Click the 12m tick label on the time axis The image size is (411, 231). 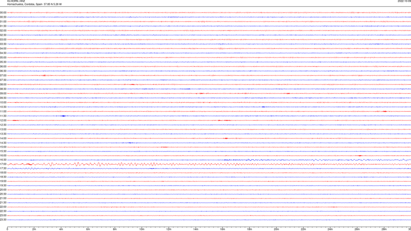coord(169,229)
